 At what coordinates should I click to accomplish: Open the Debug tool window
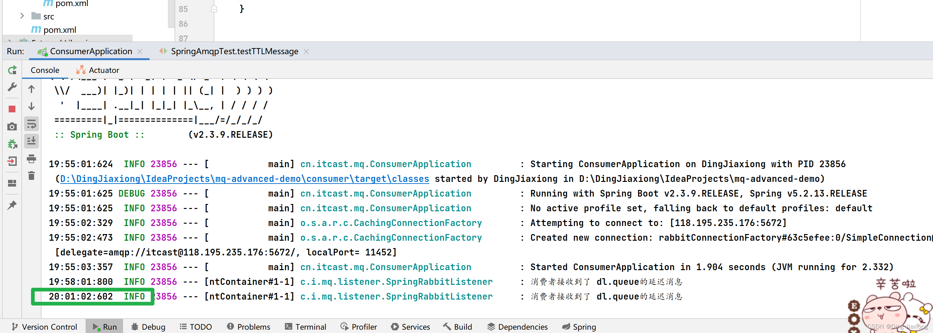pos(148,327)
